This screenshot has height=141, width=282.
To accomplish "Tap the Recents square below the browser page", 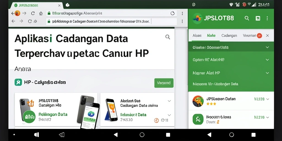I will tap(168, 135).
